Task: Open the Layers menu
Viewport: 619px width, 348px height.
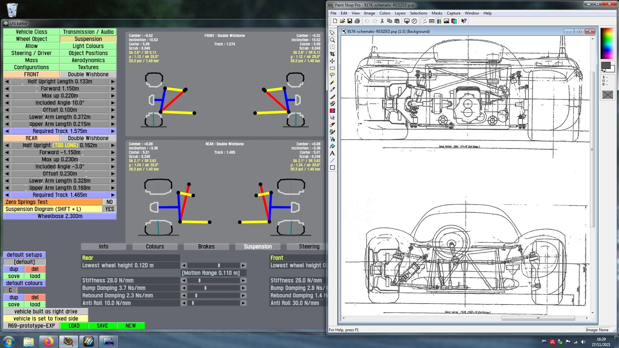Action: coord(400,13)
